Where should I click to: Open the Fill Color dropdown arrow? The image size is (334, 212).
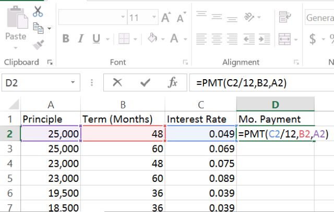163,39
